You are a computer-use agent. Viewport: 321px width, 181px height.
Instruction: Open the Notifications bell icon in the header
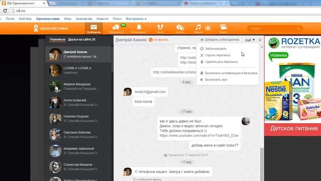139,29
